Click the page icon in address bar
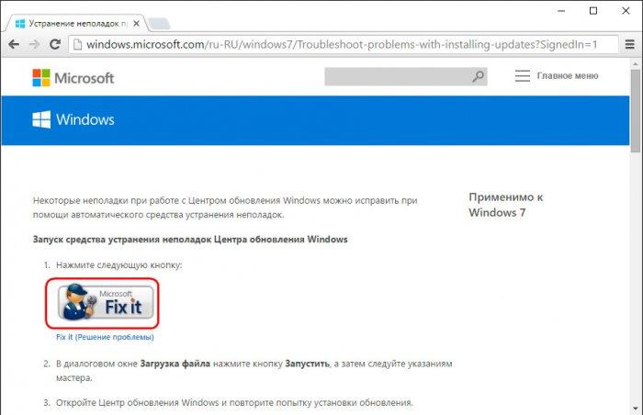The width and height of the screenshot is (643, 415). pyautogui.click(x=77, y=44)
